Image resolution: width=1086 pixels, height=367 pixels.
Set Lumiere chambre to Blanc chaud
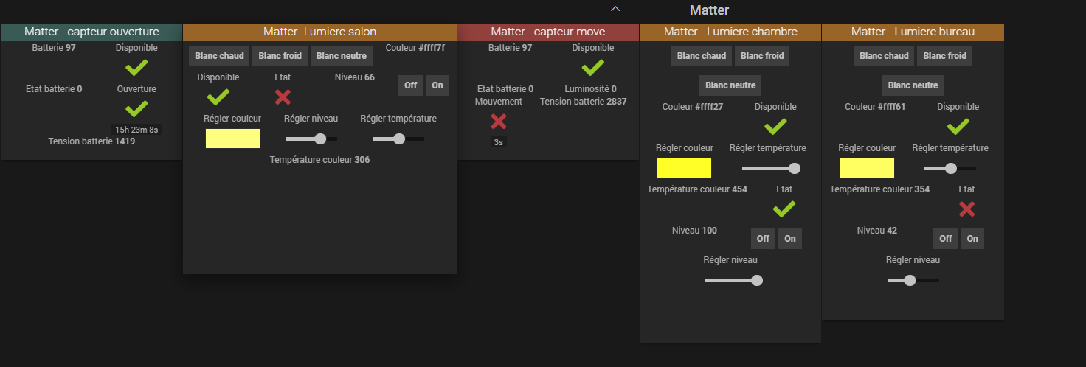702,56
